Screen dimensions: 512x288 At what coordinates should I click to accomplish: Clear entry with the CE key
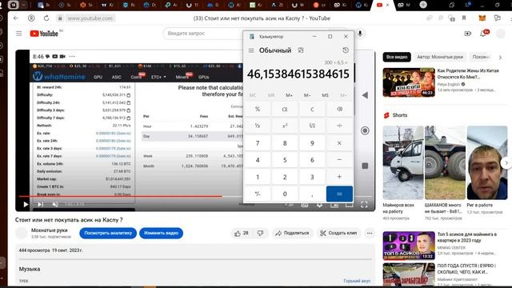click(285, 109)
